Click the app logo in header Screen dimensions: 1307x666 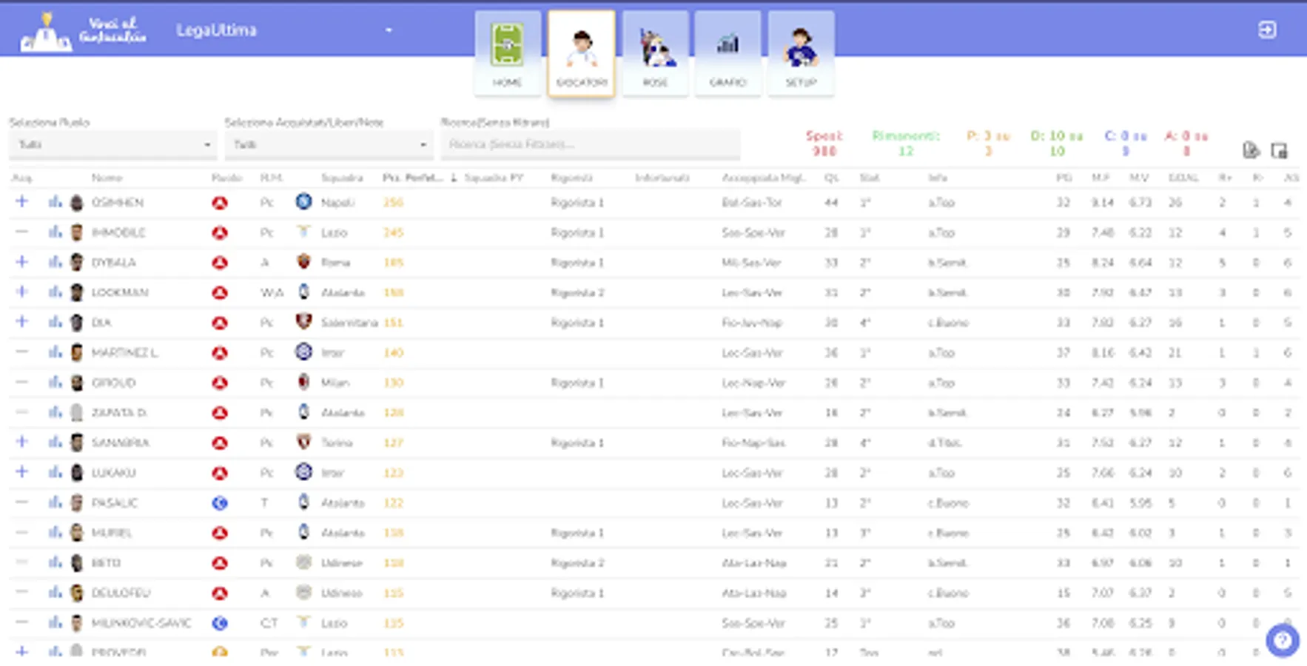pos(83,31)
